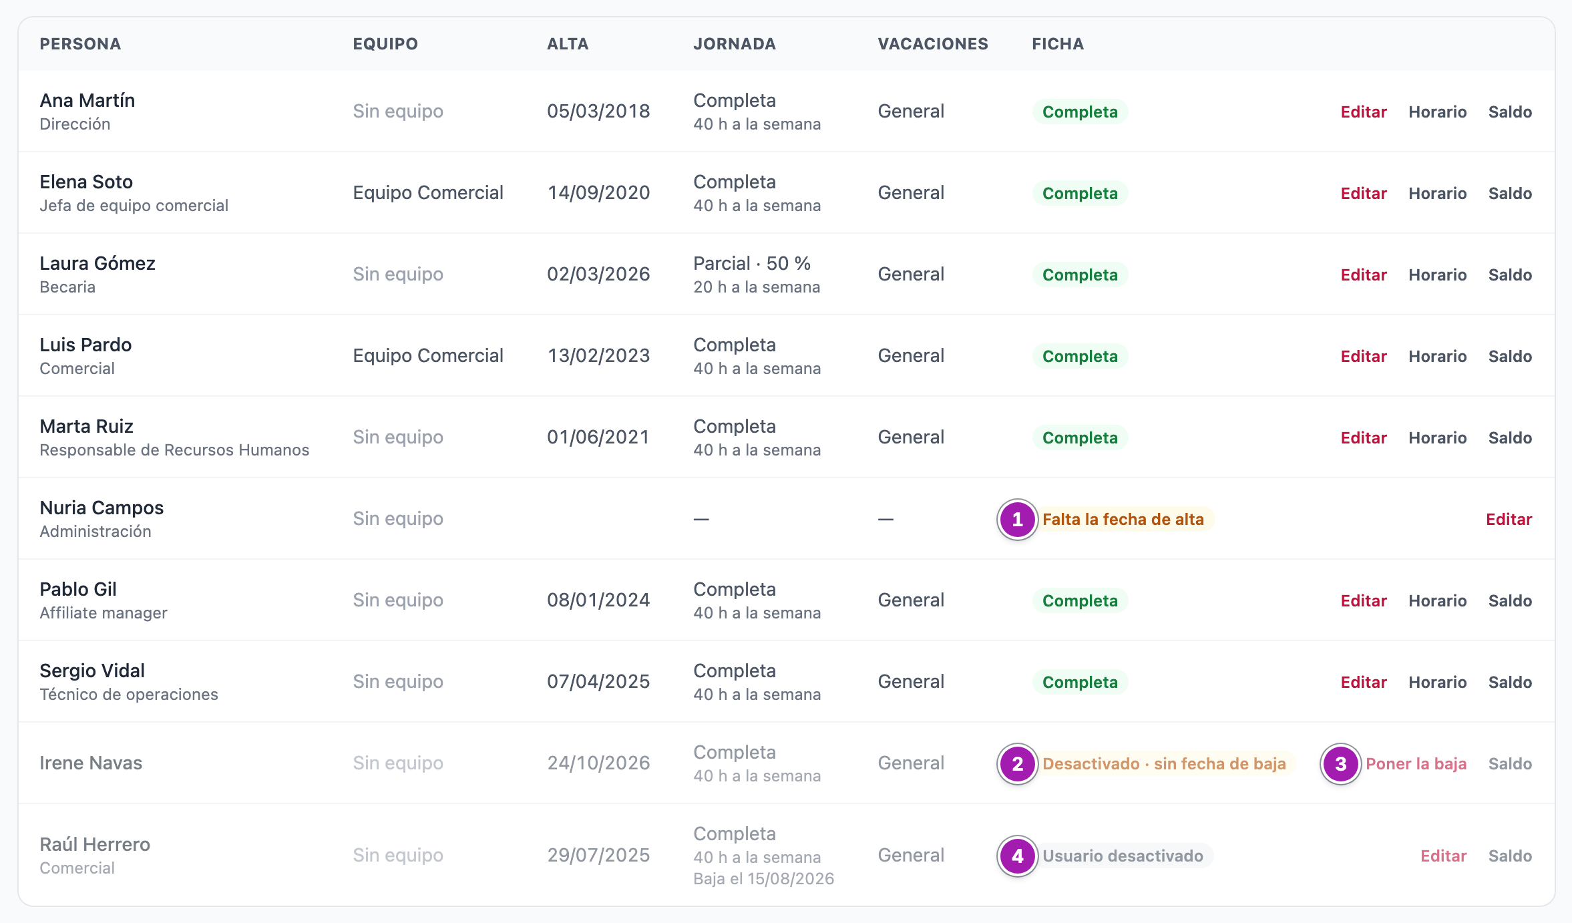View Sergio Vidal's Saldo
Screen dimensions: 1572x923
pyautogui.click(x=1510, y=682)
